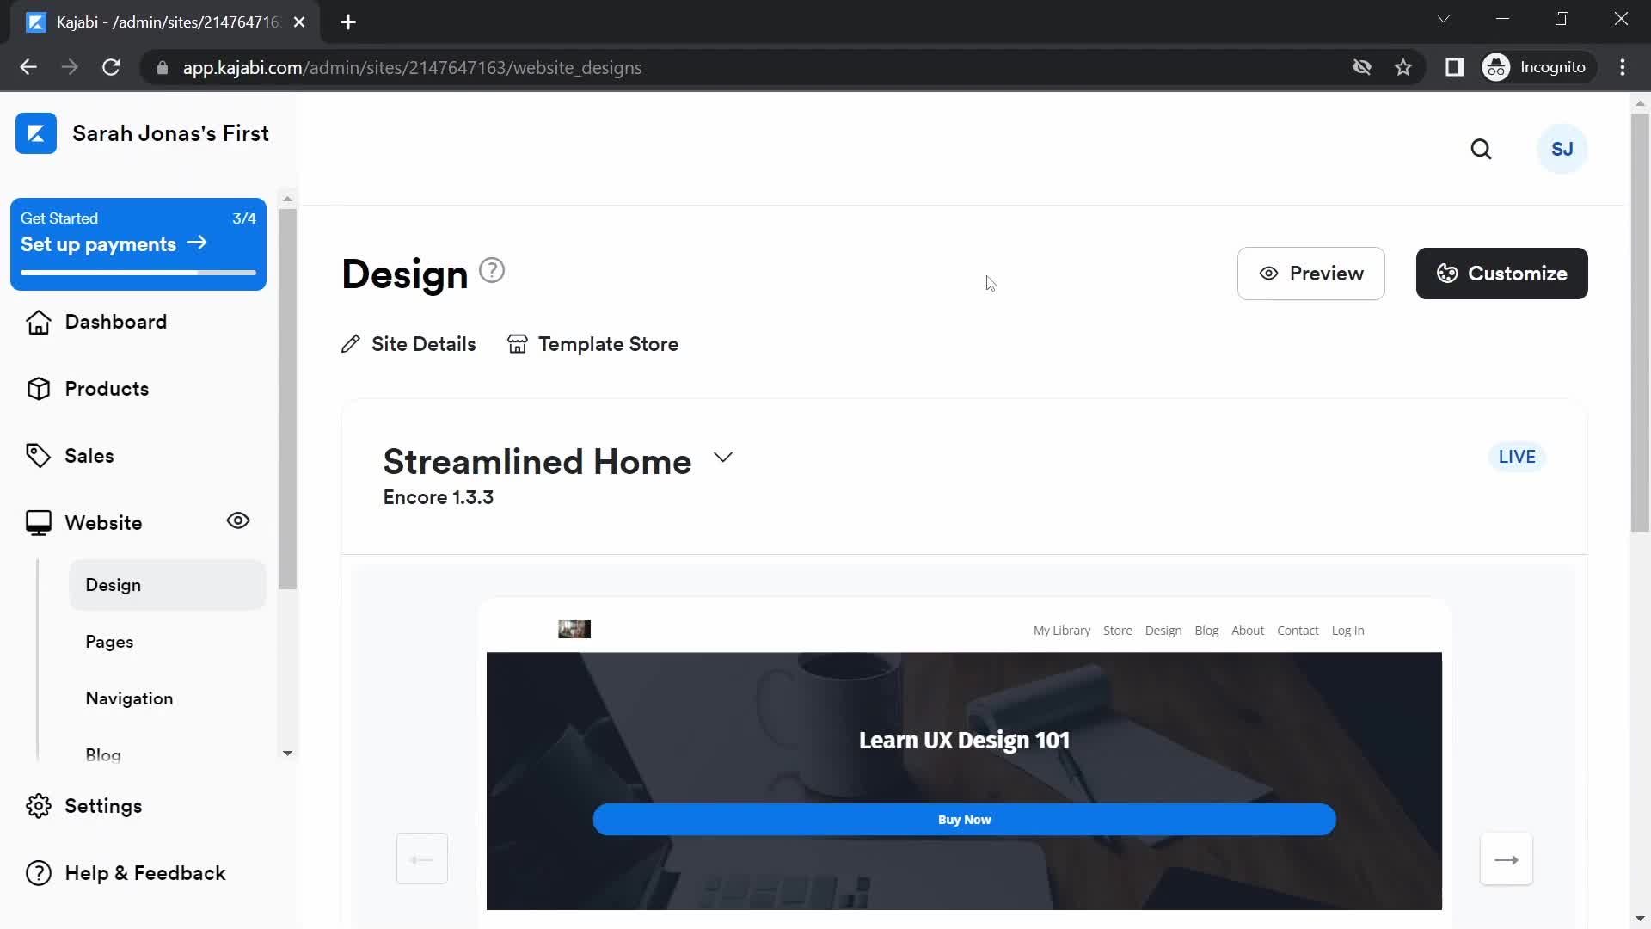This screenshot has height=929, width=1651.
Task: Select the Navigation menu item
Action: coord(129,698)
